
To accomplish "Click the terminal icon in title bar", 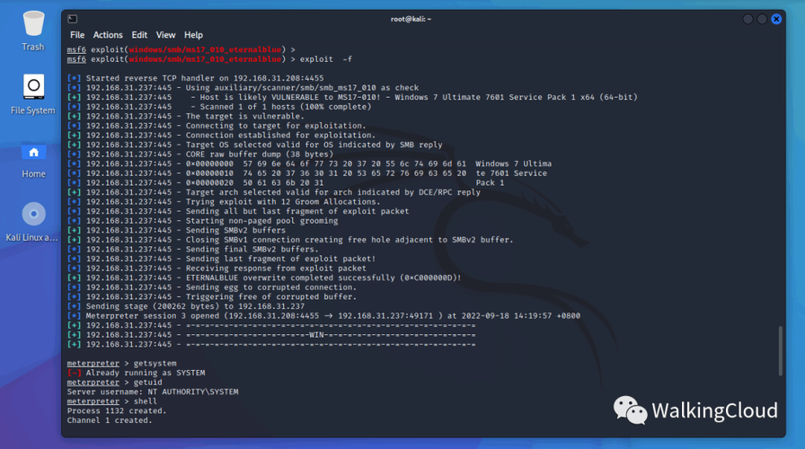I will point(73,19).
